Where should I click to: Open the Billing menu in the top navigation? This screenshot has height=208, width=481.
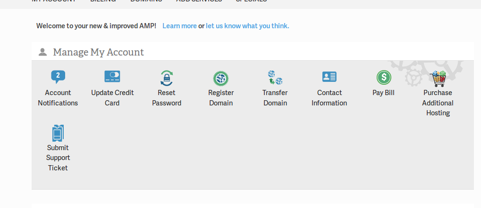click(x=103, y=1)
